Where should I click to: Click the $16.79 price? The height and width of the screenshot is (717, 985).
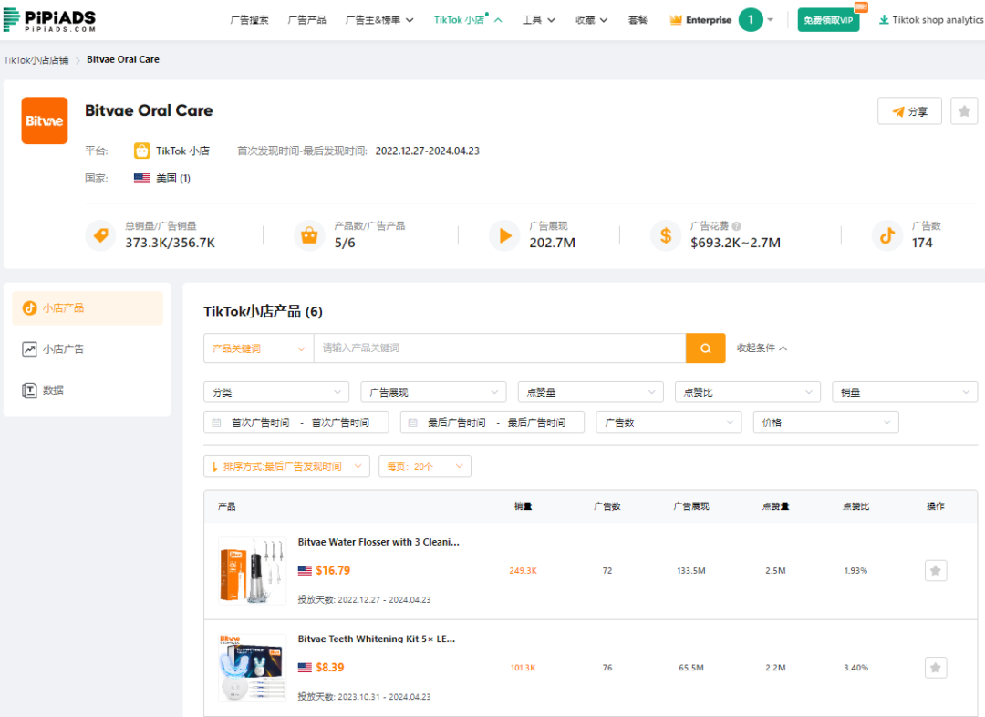point(333,570)
